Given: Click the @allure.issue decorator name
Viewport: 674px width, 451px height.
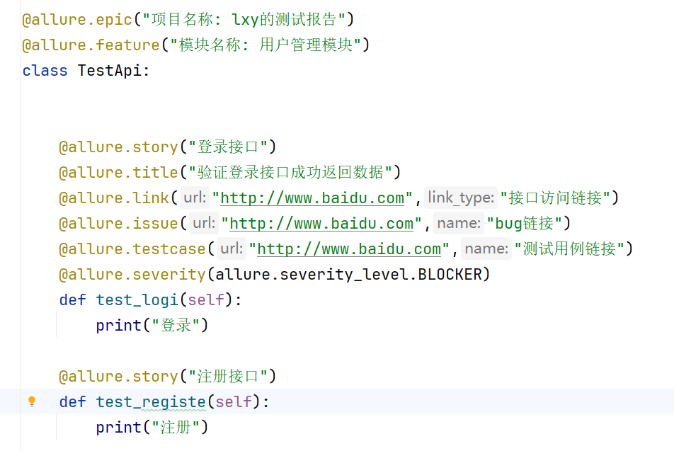Looking at the screenshot, I should (118, 224).
